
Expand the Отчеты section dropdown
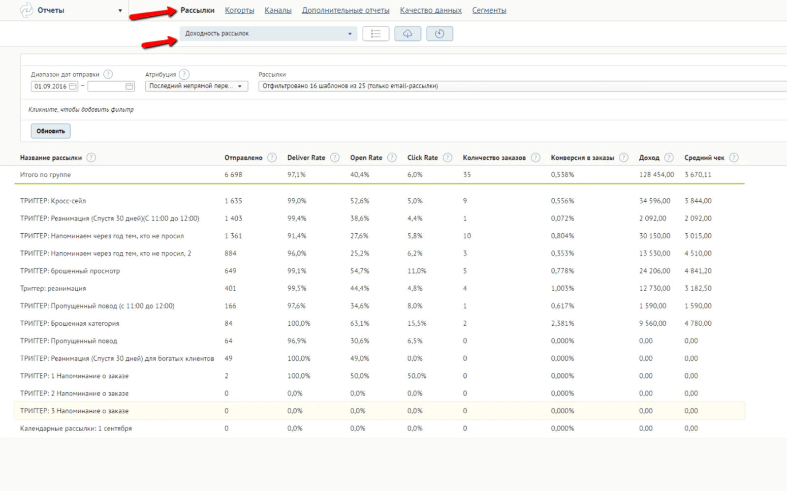tap(120, 10)
